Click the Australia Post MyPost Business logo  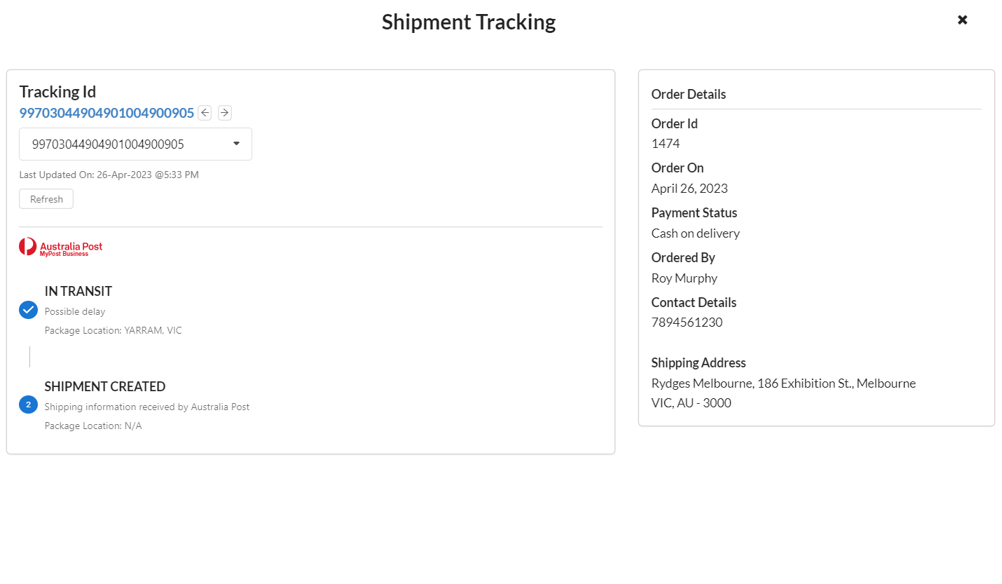pos(61,247)
